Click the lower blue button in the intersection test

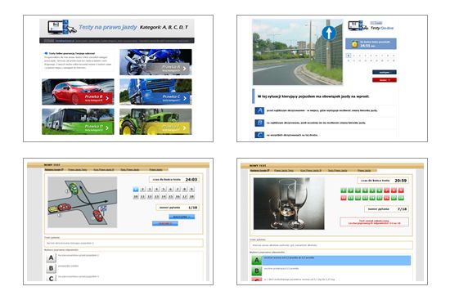[x=165, y=223]
